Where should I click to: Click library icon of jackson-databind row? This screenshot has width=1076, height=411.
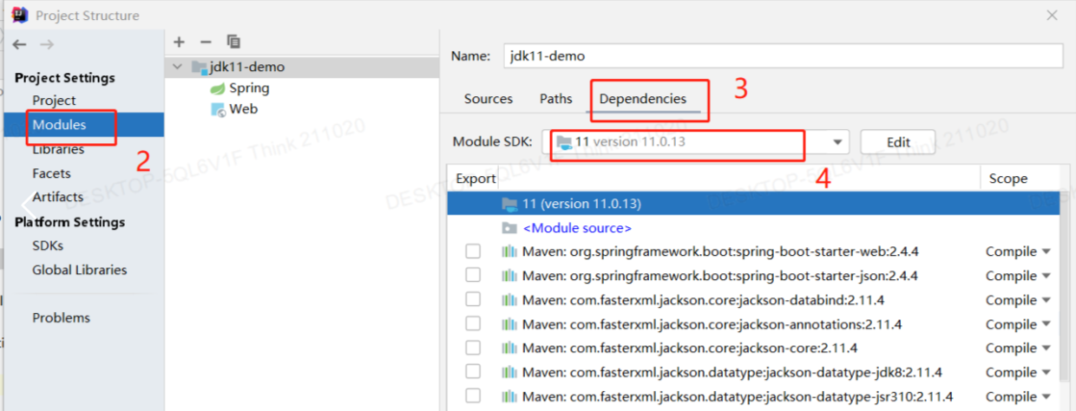[x=509, y=300]
